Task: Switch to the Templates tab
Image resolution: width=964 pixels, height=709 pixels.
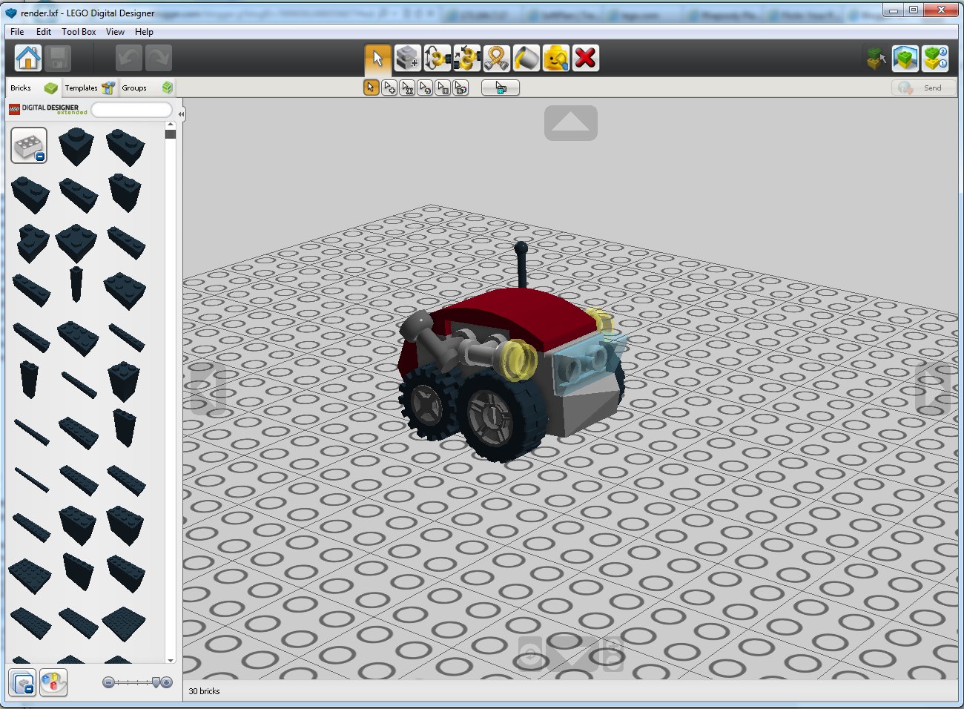Action: (82, 88)
